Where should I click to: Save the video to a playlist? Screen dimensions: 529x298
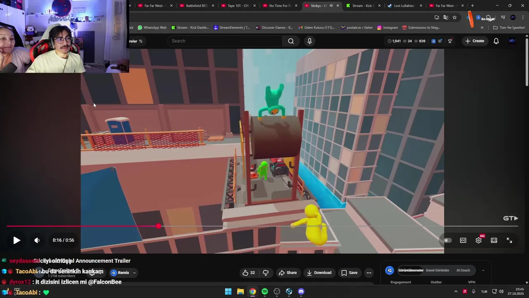click(349, 273)
